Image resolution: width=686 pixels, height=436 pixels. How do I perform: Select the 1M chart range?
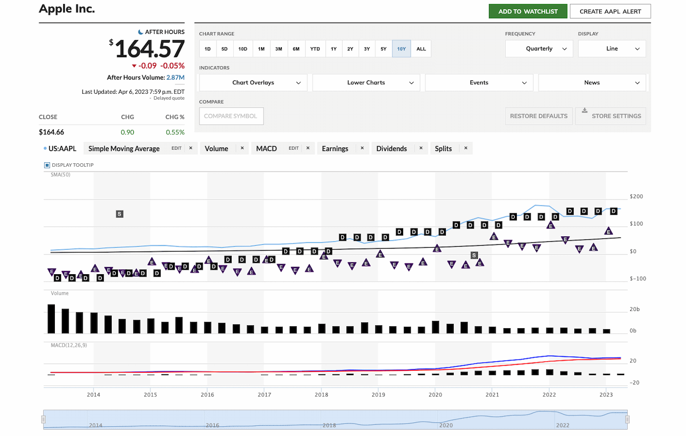click(261, 49)
